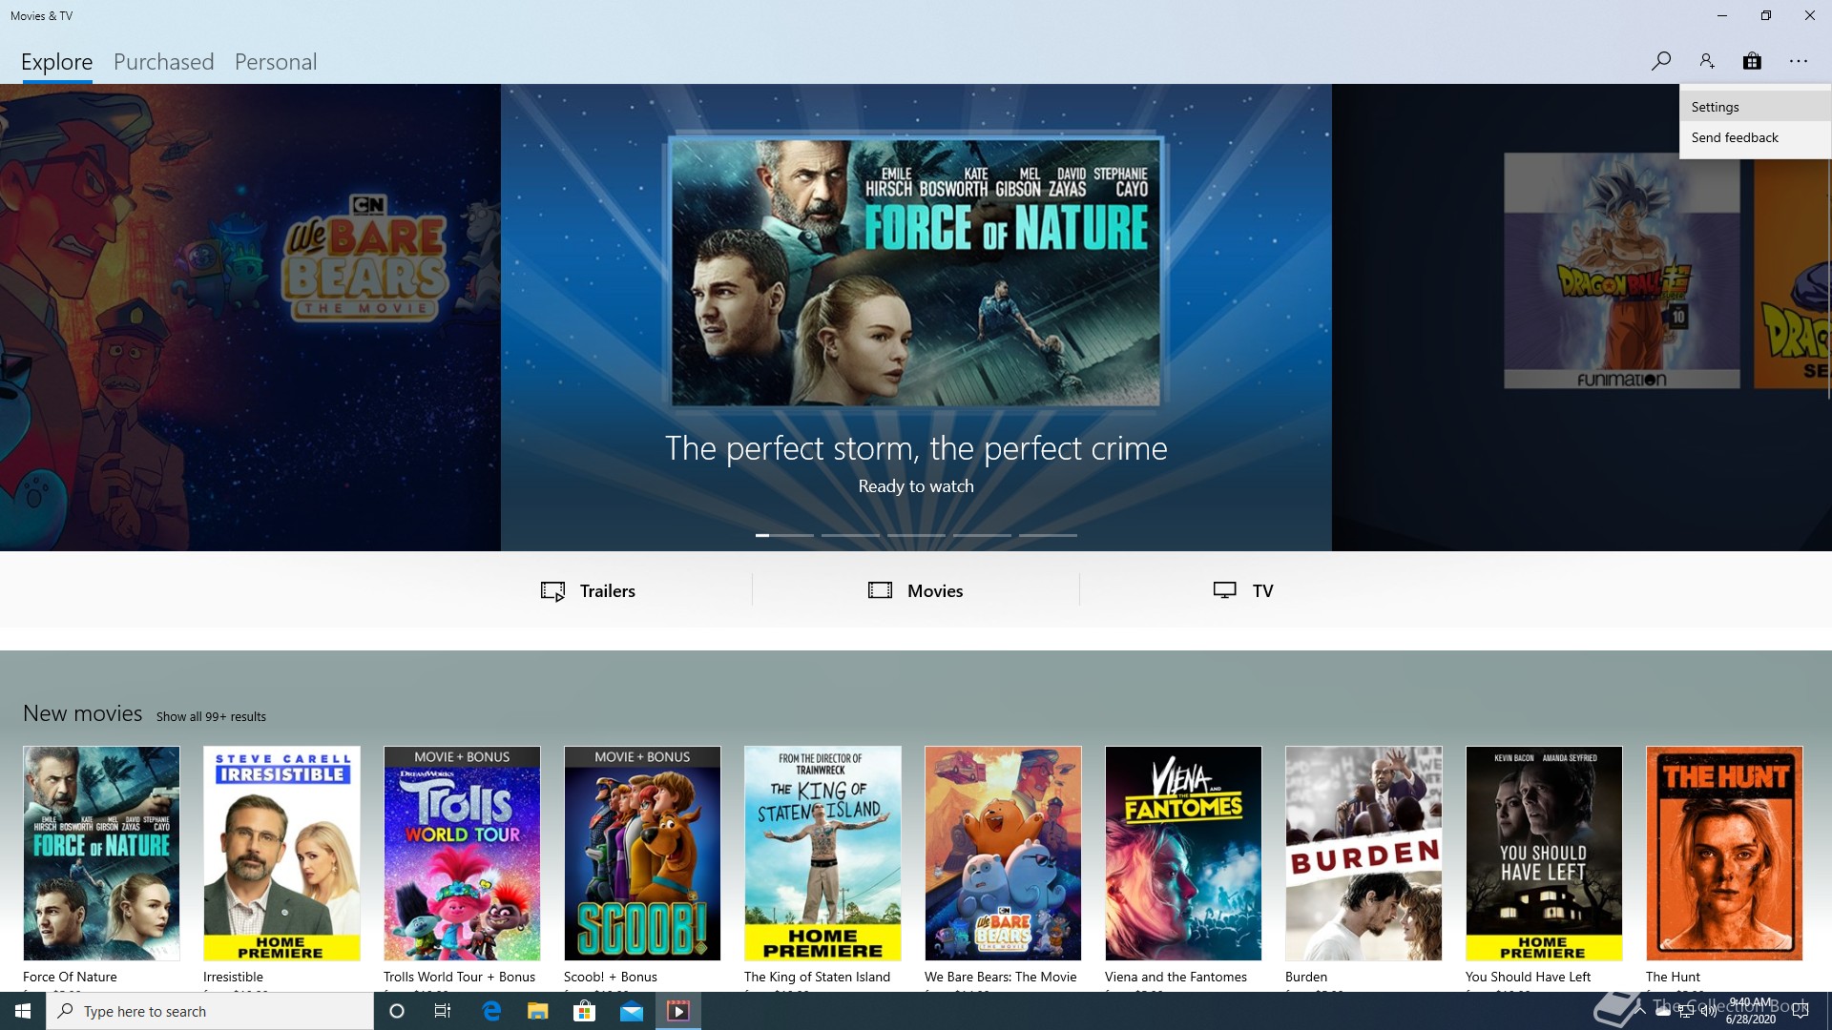Viewport: 1832px width, 1030px height.
Task: Click the monitor icon beside TV
Action: tap(1225, 590)
